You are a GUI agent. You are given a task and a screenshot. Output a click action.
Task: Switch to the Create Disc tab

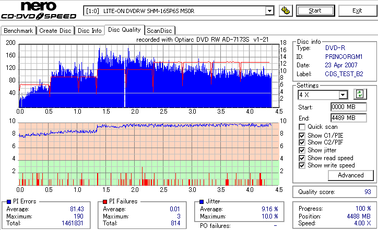pyautogui.click(x=55, y=31)
